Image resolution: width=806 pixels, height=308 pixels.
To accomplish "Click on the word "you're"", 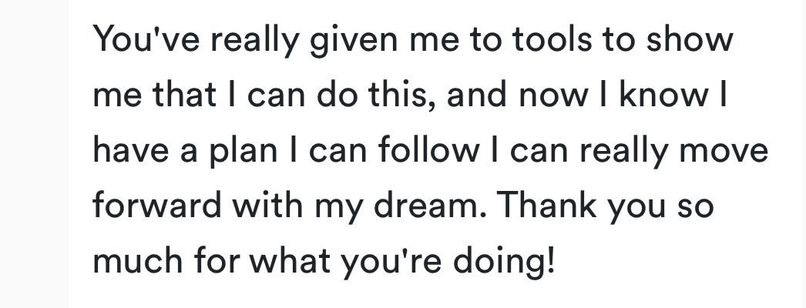I will [391, 263].
